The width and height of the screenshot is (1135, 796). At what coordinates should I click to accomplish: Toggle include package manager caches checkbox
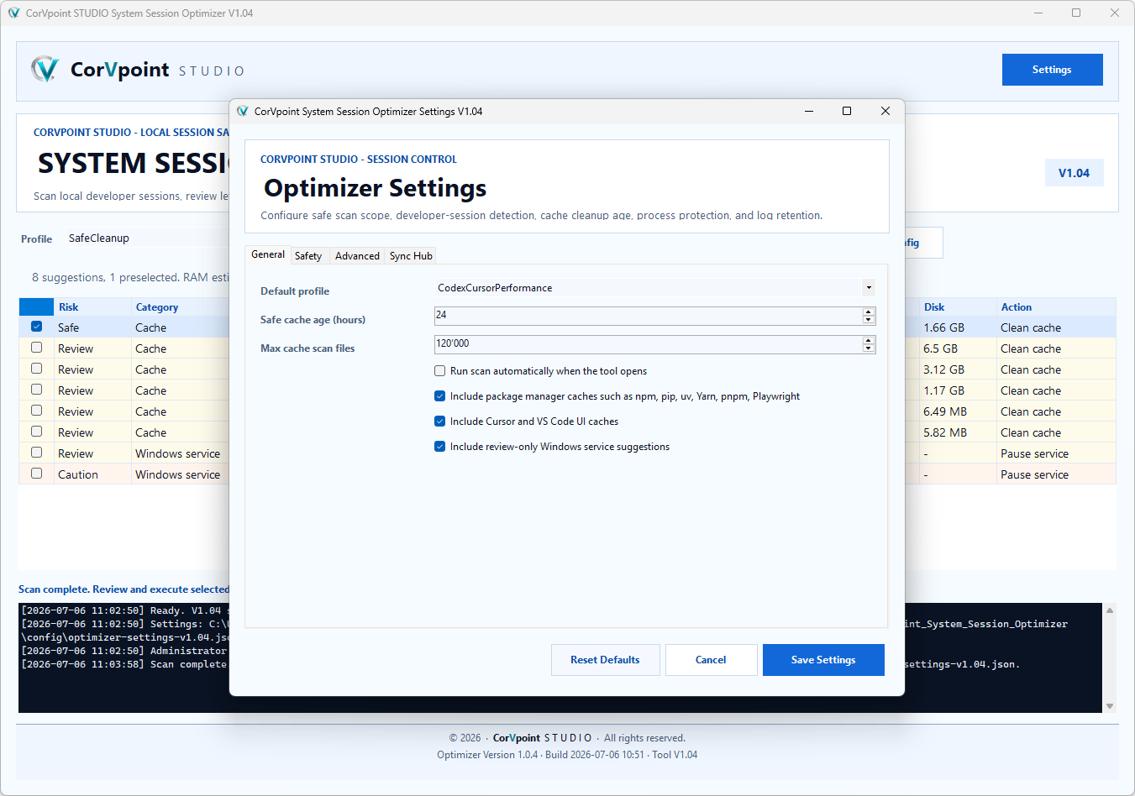[x=439, y=396]
